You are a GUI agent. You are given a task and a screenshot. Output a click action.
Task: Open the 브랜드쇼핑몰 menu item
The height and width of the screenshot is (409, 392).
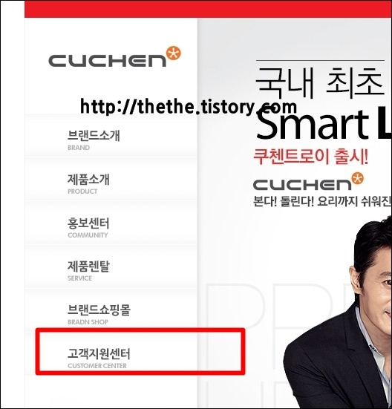[111, 309]
